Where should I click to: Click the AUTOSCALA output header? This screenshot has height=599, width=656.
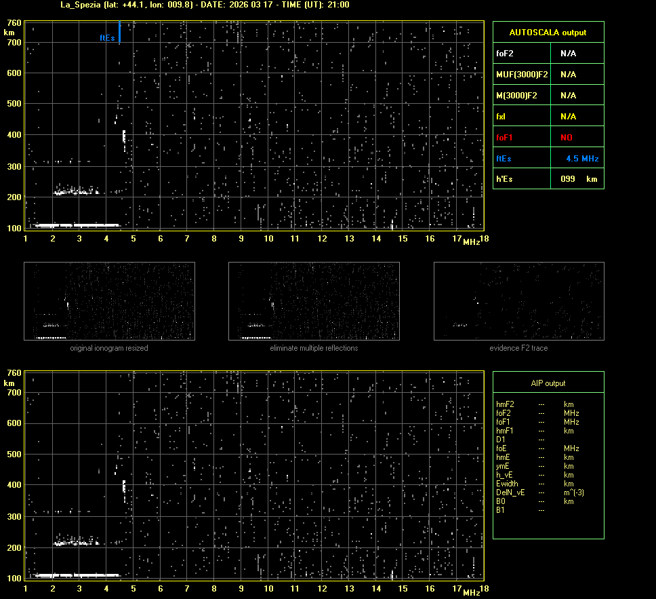click(x=548, y=32)
